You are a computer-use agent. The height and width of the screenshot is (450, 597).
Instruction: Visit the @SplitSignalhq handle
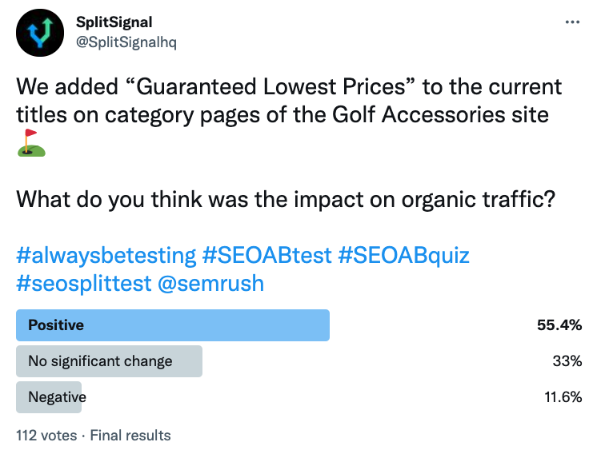pos(126,42)
